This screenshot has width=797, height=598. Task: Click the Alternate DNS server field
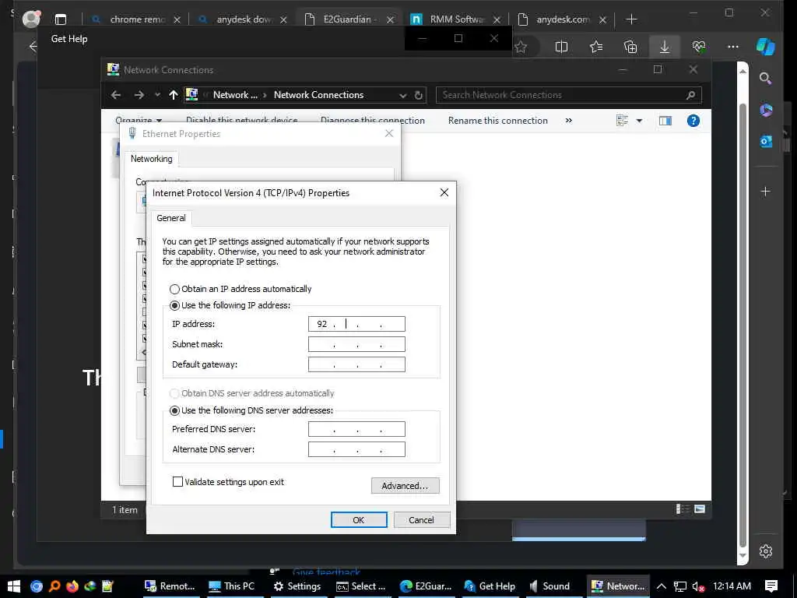coord(356,449)
